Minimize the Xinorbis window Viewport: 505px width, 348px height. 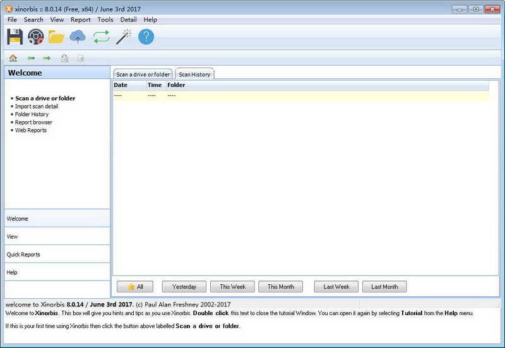460,9
